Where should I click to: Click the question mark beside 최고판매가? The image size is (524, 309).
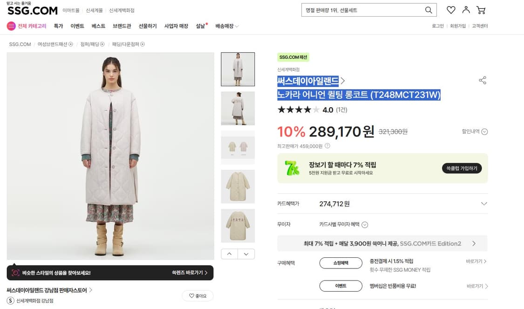point(327,145)
